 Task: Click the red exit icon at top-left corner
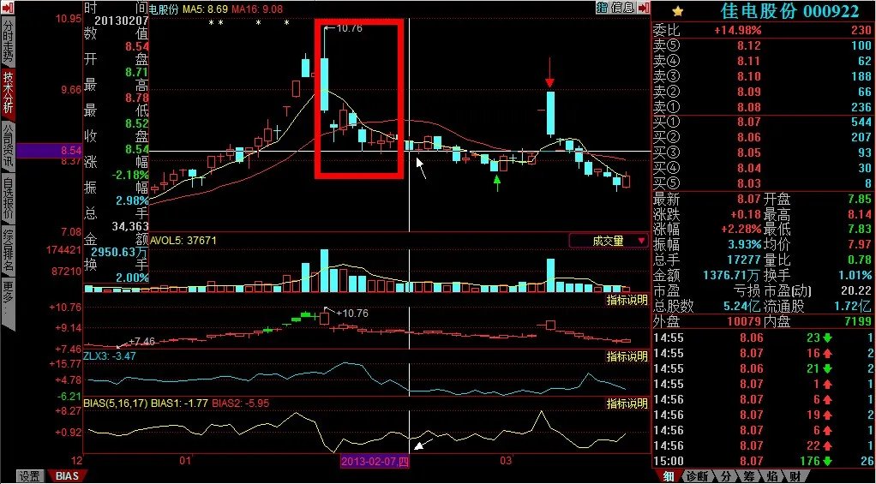[x=7, y=8]
